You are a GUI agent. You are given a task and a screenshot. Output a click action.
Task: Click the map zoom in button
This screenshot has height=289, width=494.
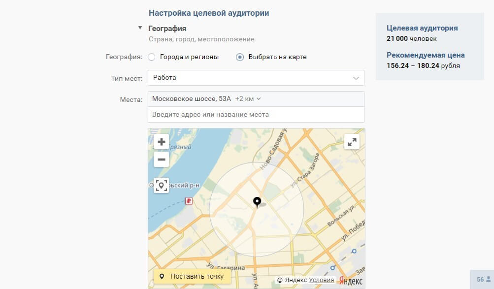coord(161,141)
